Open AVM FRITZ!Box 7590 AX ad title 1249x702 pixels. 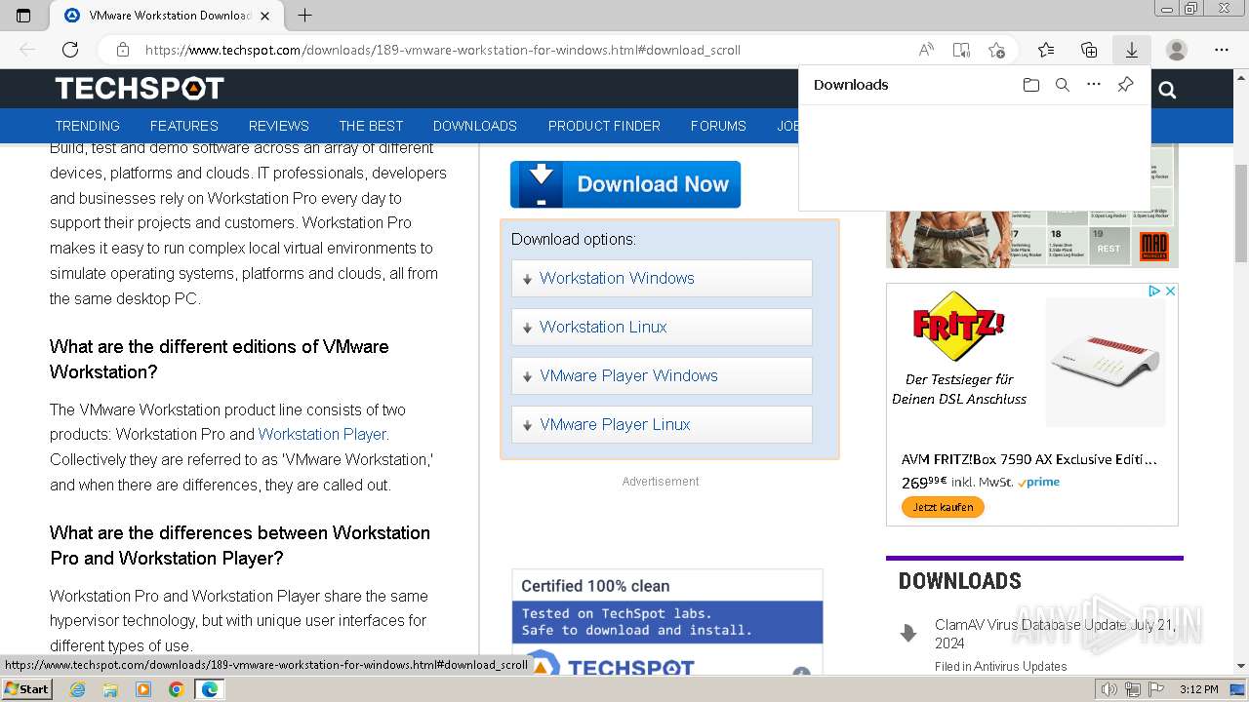(x=1029, y=459)
